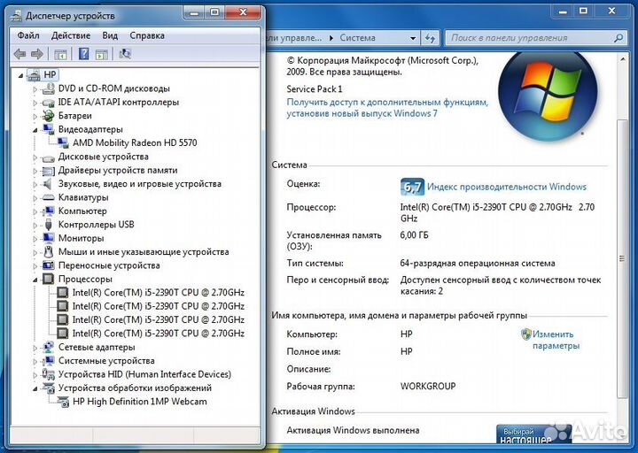This screenshot has width=638, height=453.
Task: Select the last Intel Core i5-2390T processor entry
Action: [x=159, y=334]
